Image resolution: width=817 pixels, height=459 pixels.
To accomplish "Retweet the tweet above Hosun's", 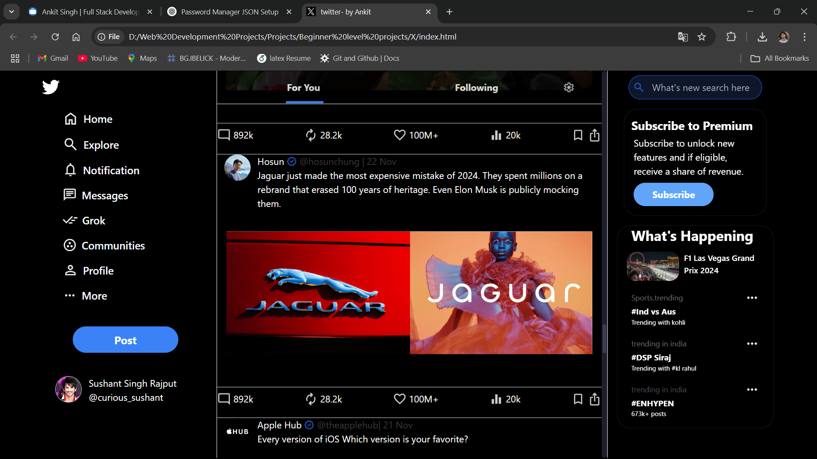I will pos(311,135).
